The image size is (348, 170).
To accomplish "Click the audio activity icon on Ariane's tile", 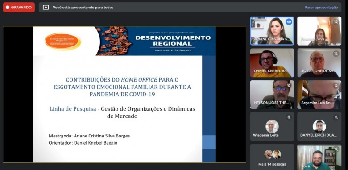I will coord(289,22).
